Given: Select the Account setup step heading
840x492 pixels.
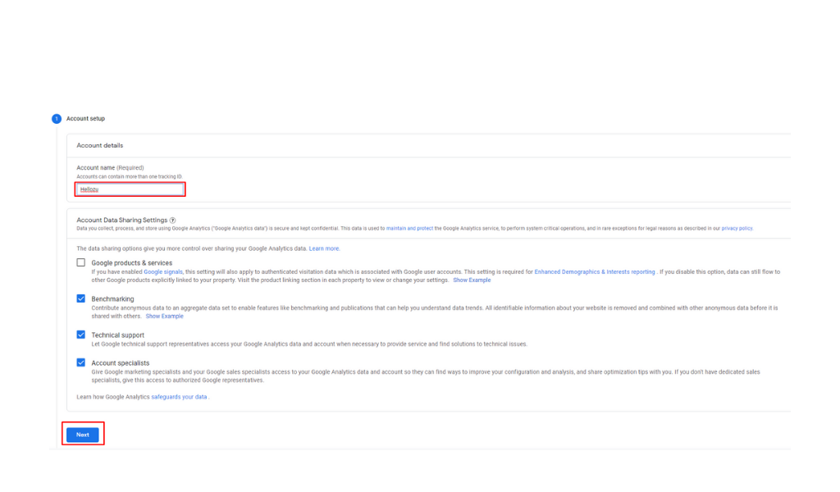Looking at the screenshot, I should pyautogui.click(x=85, y=119).
